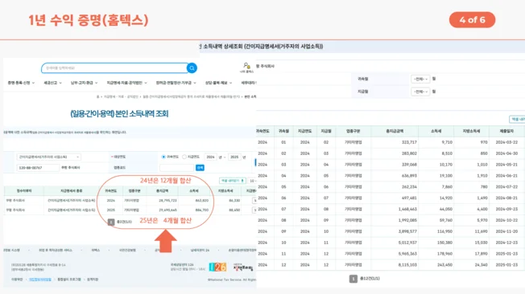Expand the 납부·고지·환급 menu
Viewport: 525px width, 294px height.
coord(84,83)
